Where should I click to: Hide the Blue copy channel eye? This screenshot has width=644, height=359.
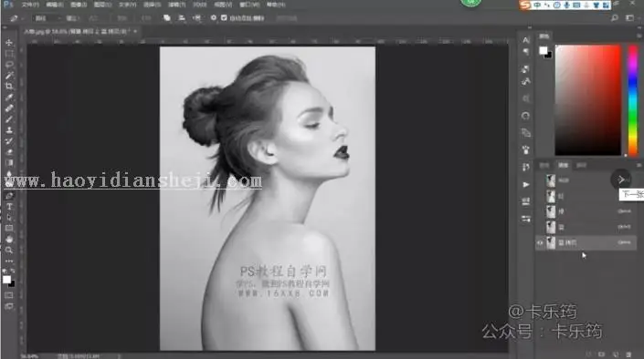[540, 242]
